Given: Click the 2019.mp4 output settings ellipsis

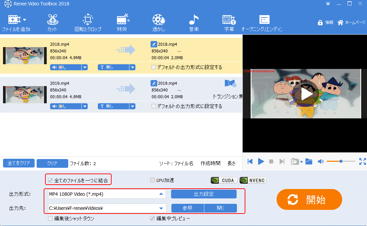Looking at the screenshot, I should (179, 90).
